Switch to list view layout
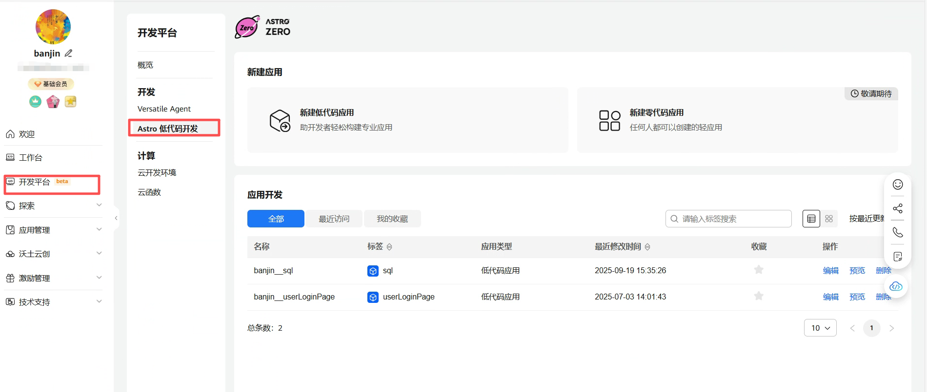Viewport: 927px width, 392px height. pyautogui.click(x=811, y=219)
